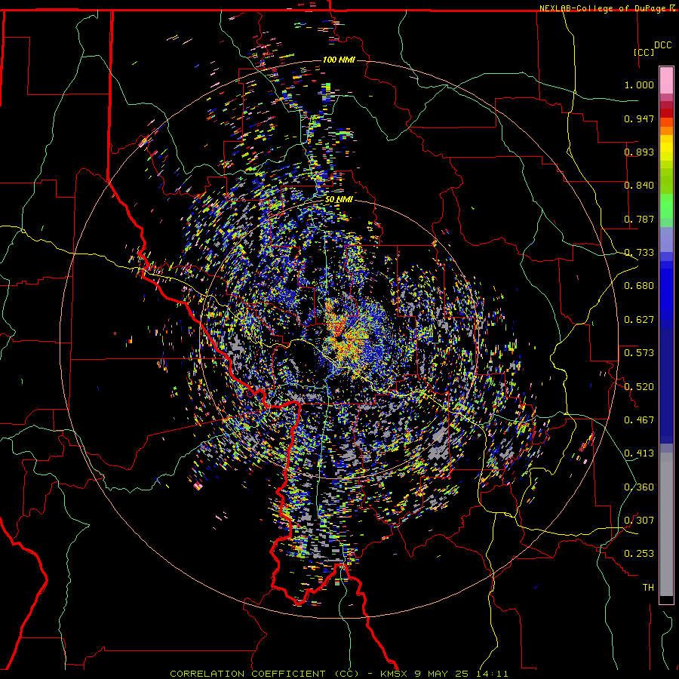
Task: Select the 0.733 legend value
Action: click(x=639, y=253)
